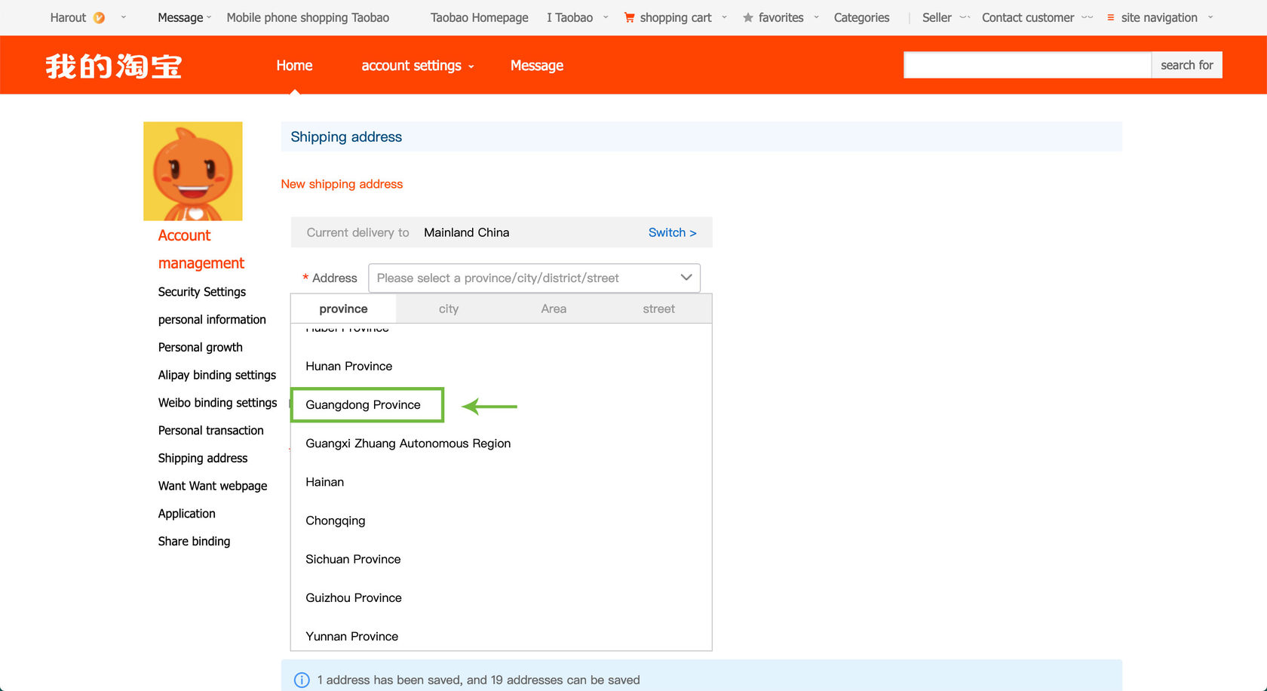Click the site navigation menu icon
Viewport: 1267px width, 691px height.
[1110, 17]
